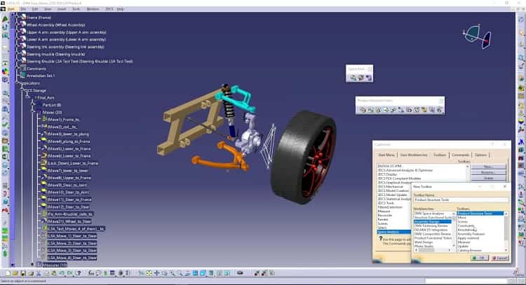Click the first icon in Space Analysis toolbar
The height and width of the screenshot is (285, 526).
[353, 78]
